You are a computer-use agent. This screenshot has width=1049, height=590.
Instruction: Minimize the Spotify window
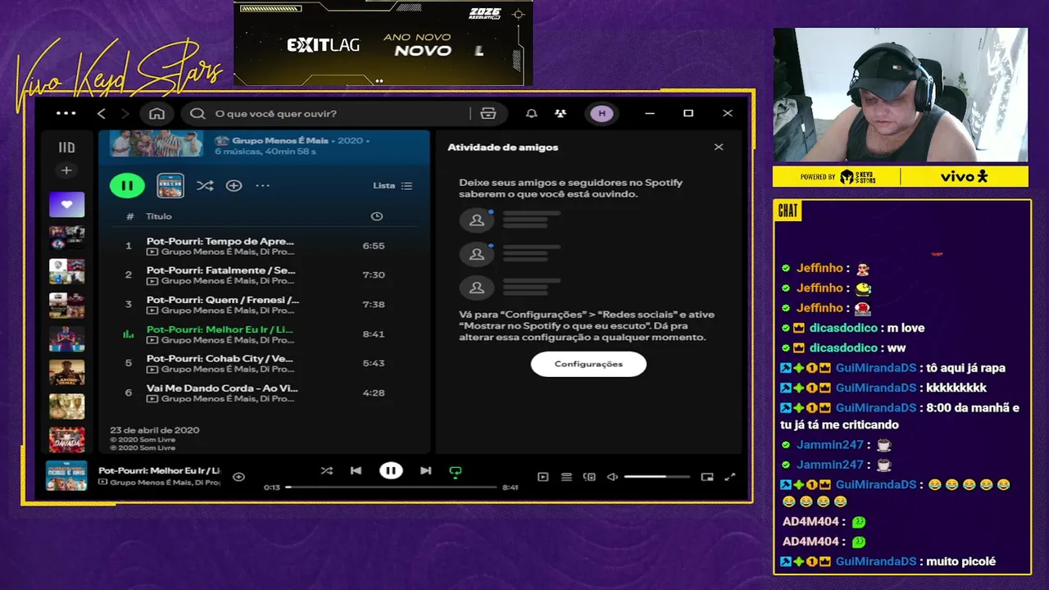650,113
